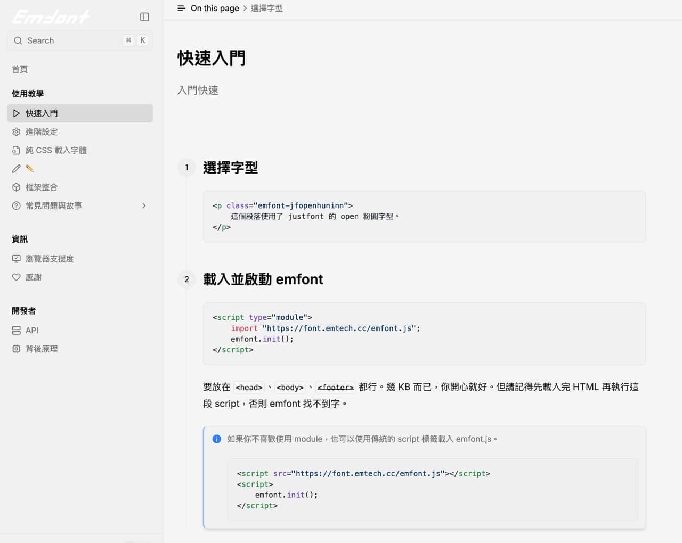Open On this page menu icon
The width and height of the screenshot is (682, 543).
181,9
